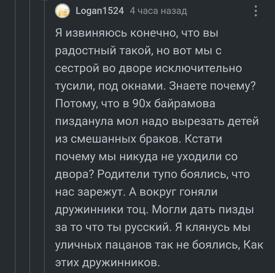Click the last line "этих дружинников."

point(108,264)
